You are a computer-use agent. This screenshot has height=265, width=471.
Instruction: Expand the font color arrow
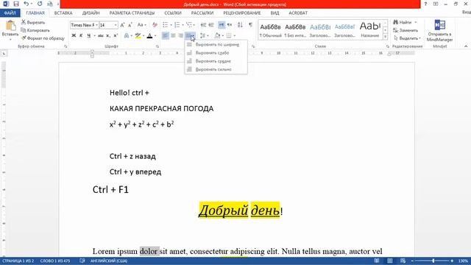(155, 36)
